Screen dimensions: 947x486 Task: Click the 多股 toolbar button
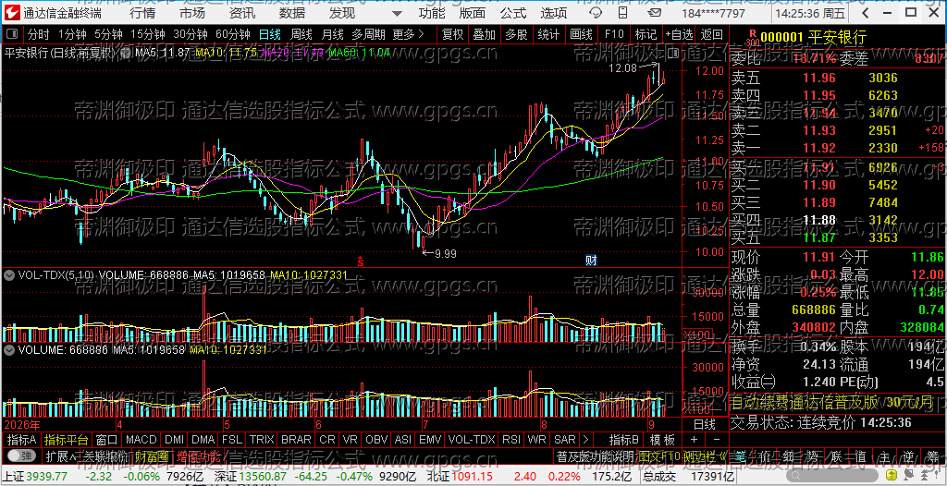[516, 35]
